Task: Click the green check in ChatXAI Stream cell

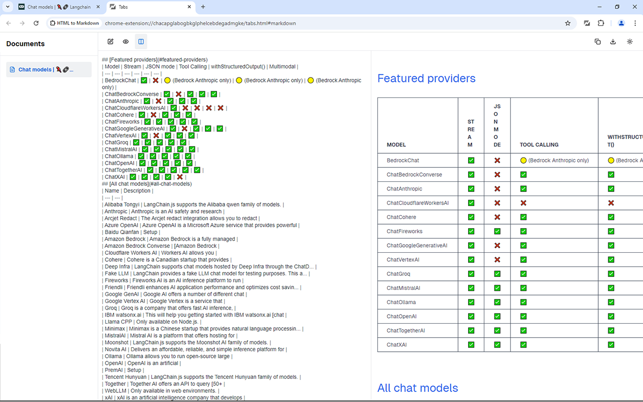Action: (x=471, y=345)
